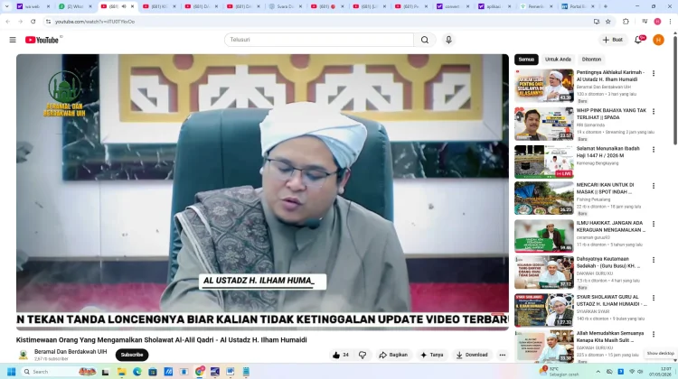Select the Untuk Anda filter chip
The width and height of the screenshot is (678, 379).
(558, 60)
